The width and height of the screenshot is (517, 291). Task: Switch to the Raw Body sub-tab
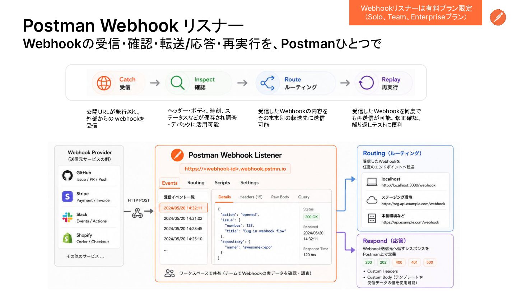tap(280, 197)
